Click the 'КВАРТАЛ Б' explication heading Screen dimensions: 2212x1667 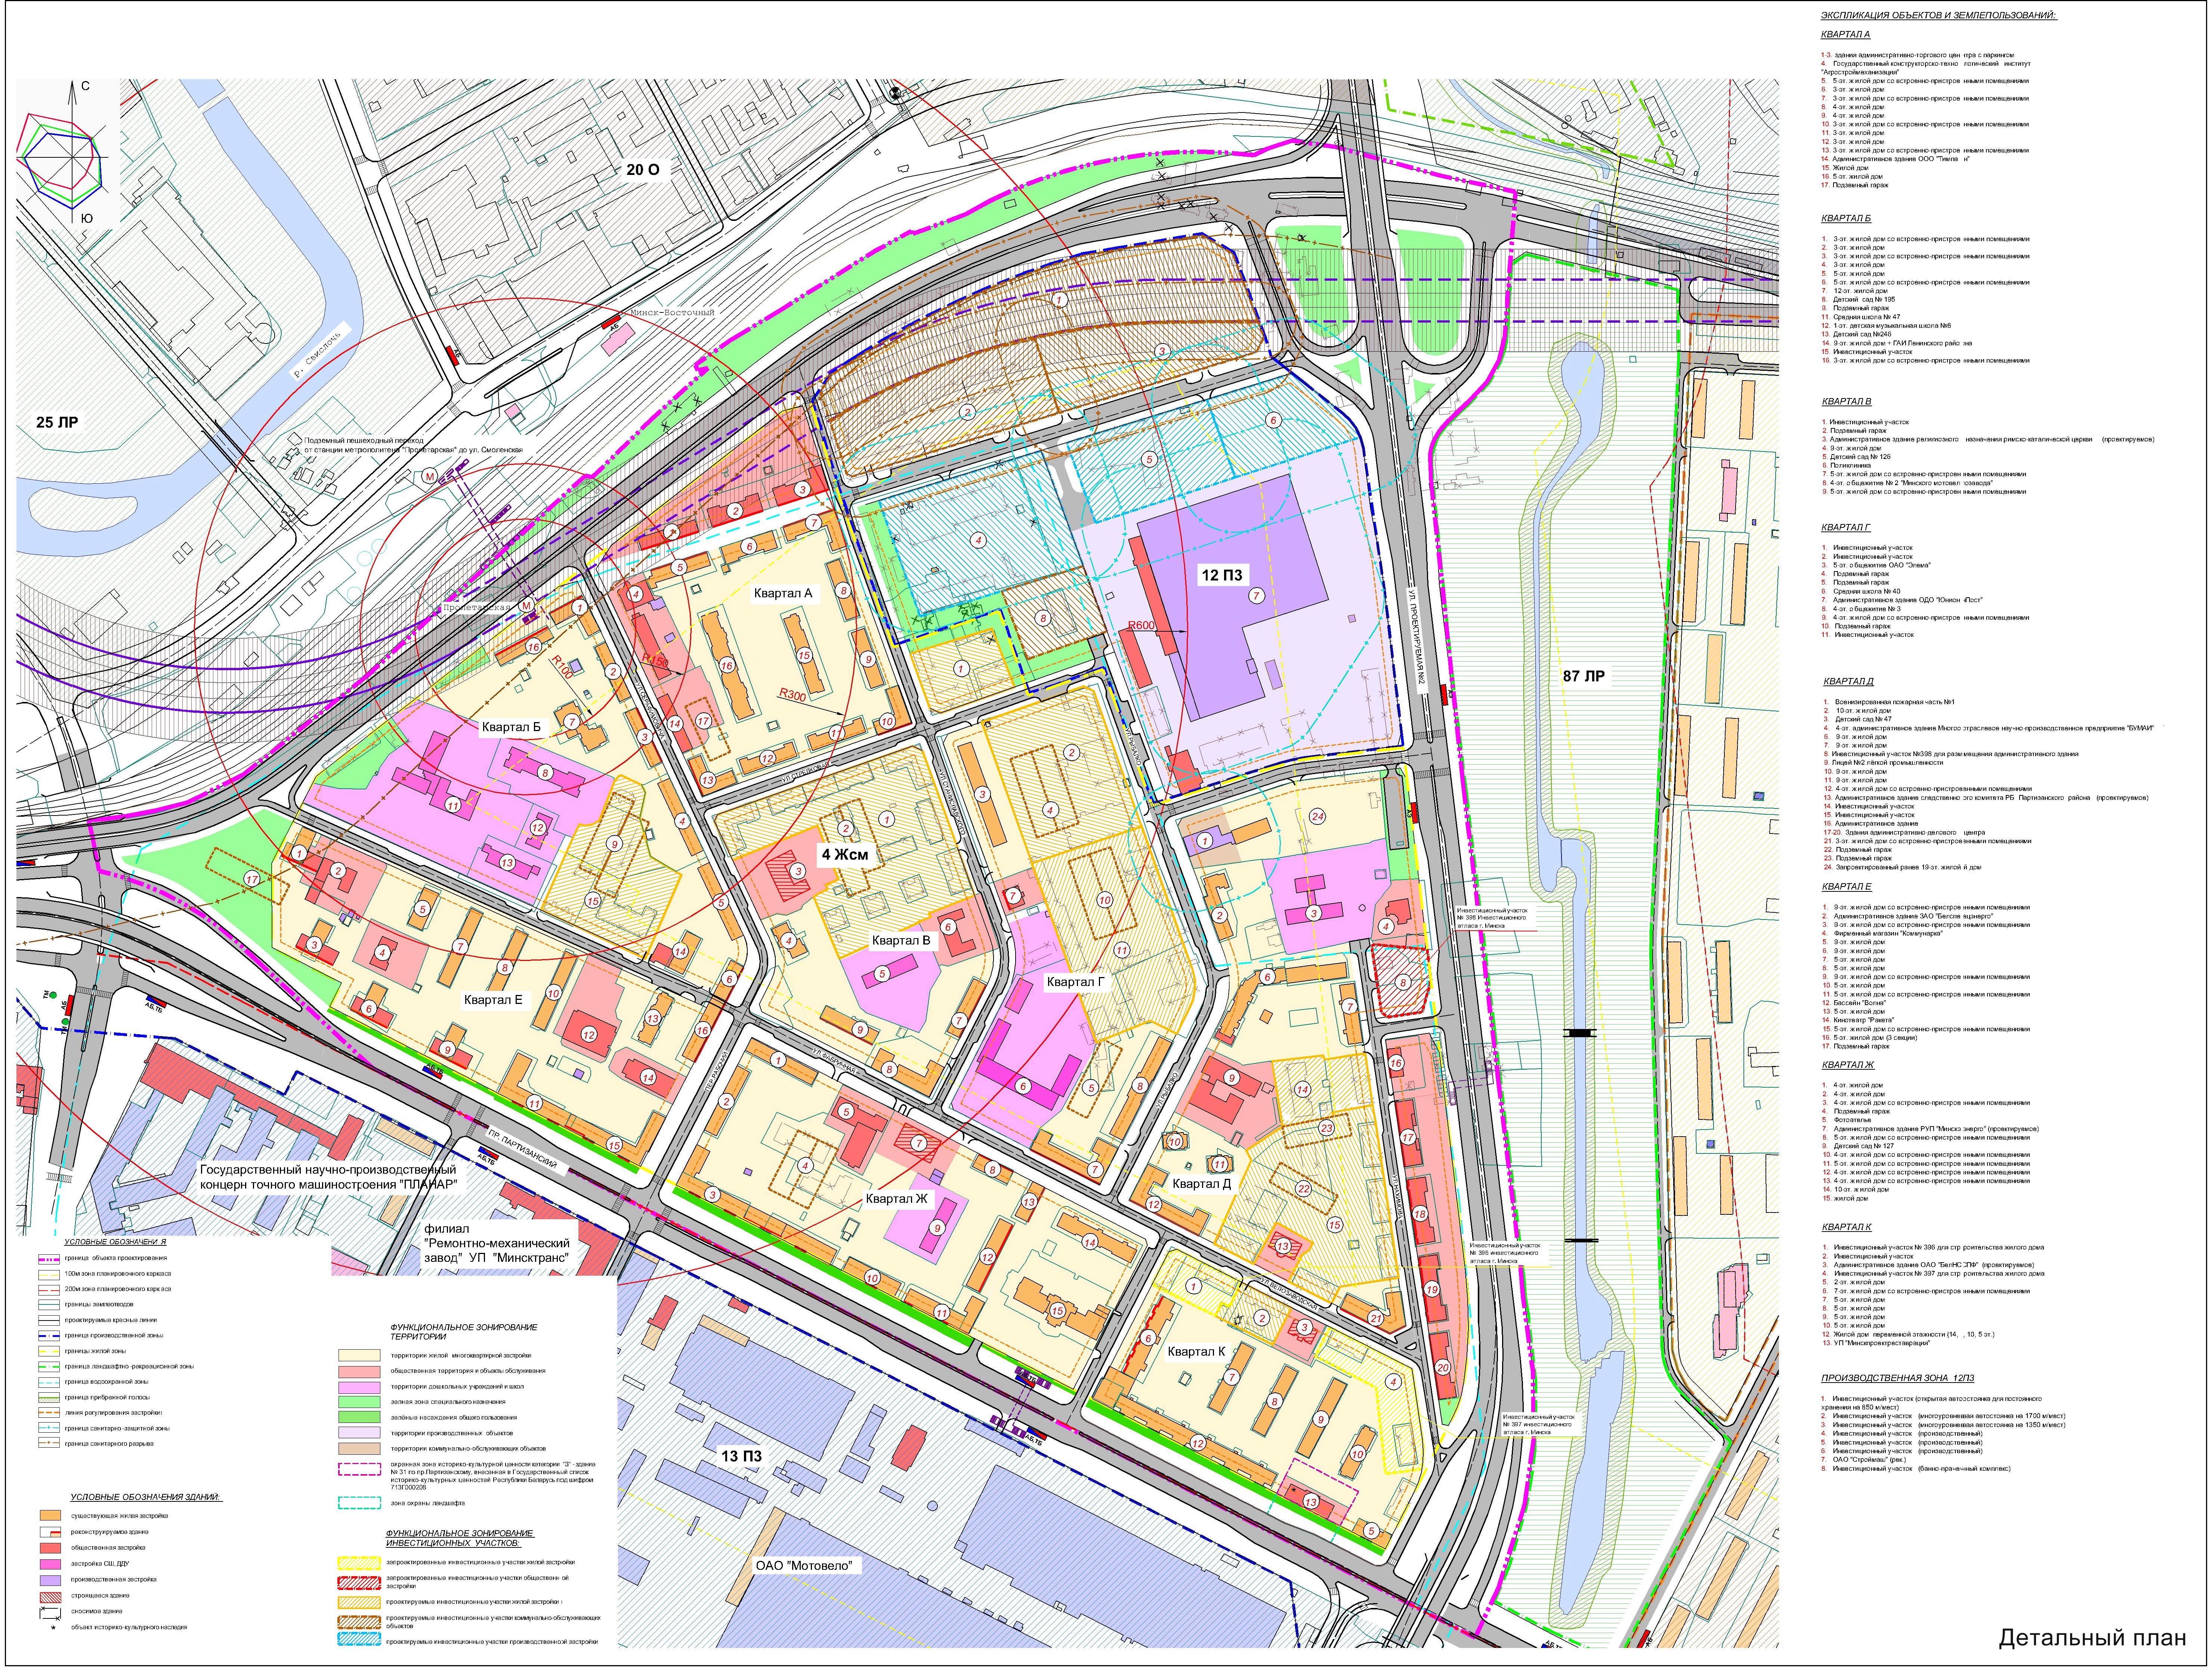point(1846,218)
